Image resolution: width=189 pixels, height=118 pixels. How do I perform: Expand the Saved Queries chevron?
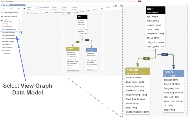click(x=20, y=50)
